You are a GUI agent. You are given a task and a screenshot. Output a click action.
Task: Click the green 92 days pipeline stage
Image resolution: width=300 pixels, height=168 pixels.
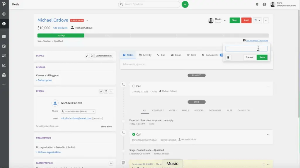[61, 35]
